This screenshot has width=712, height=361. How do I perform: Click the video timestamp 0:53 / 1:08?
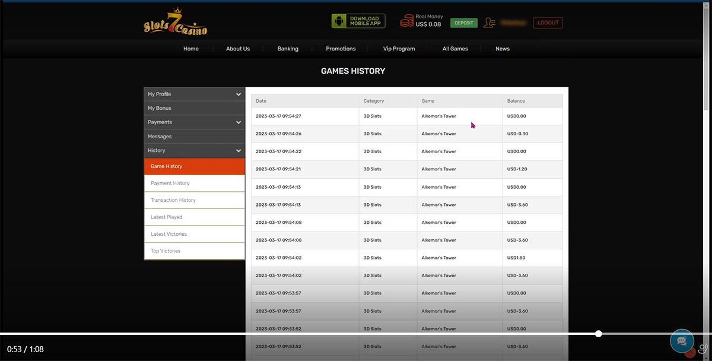coord(26,349)
